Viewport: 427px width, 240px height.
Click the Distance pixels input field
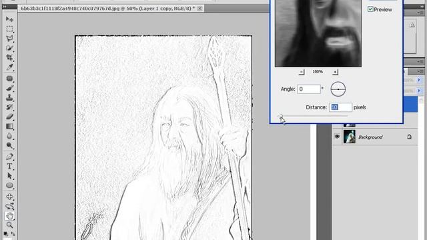click(340, 107)
